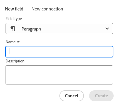Click the empty space left of the Cancel button
The image size is (120, 108).
33,96
